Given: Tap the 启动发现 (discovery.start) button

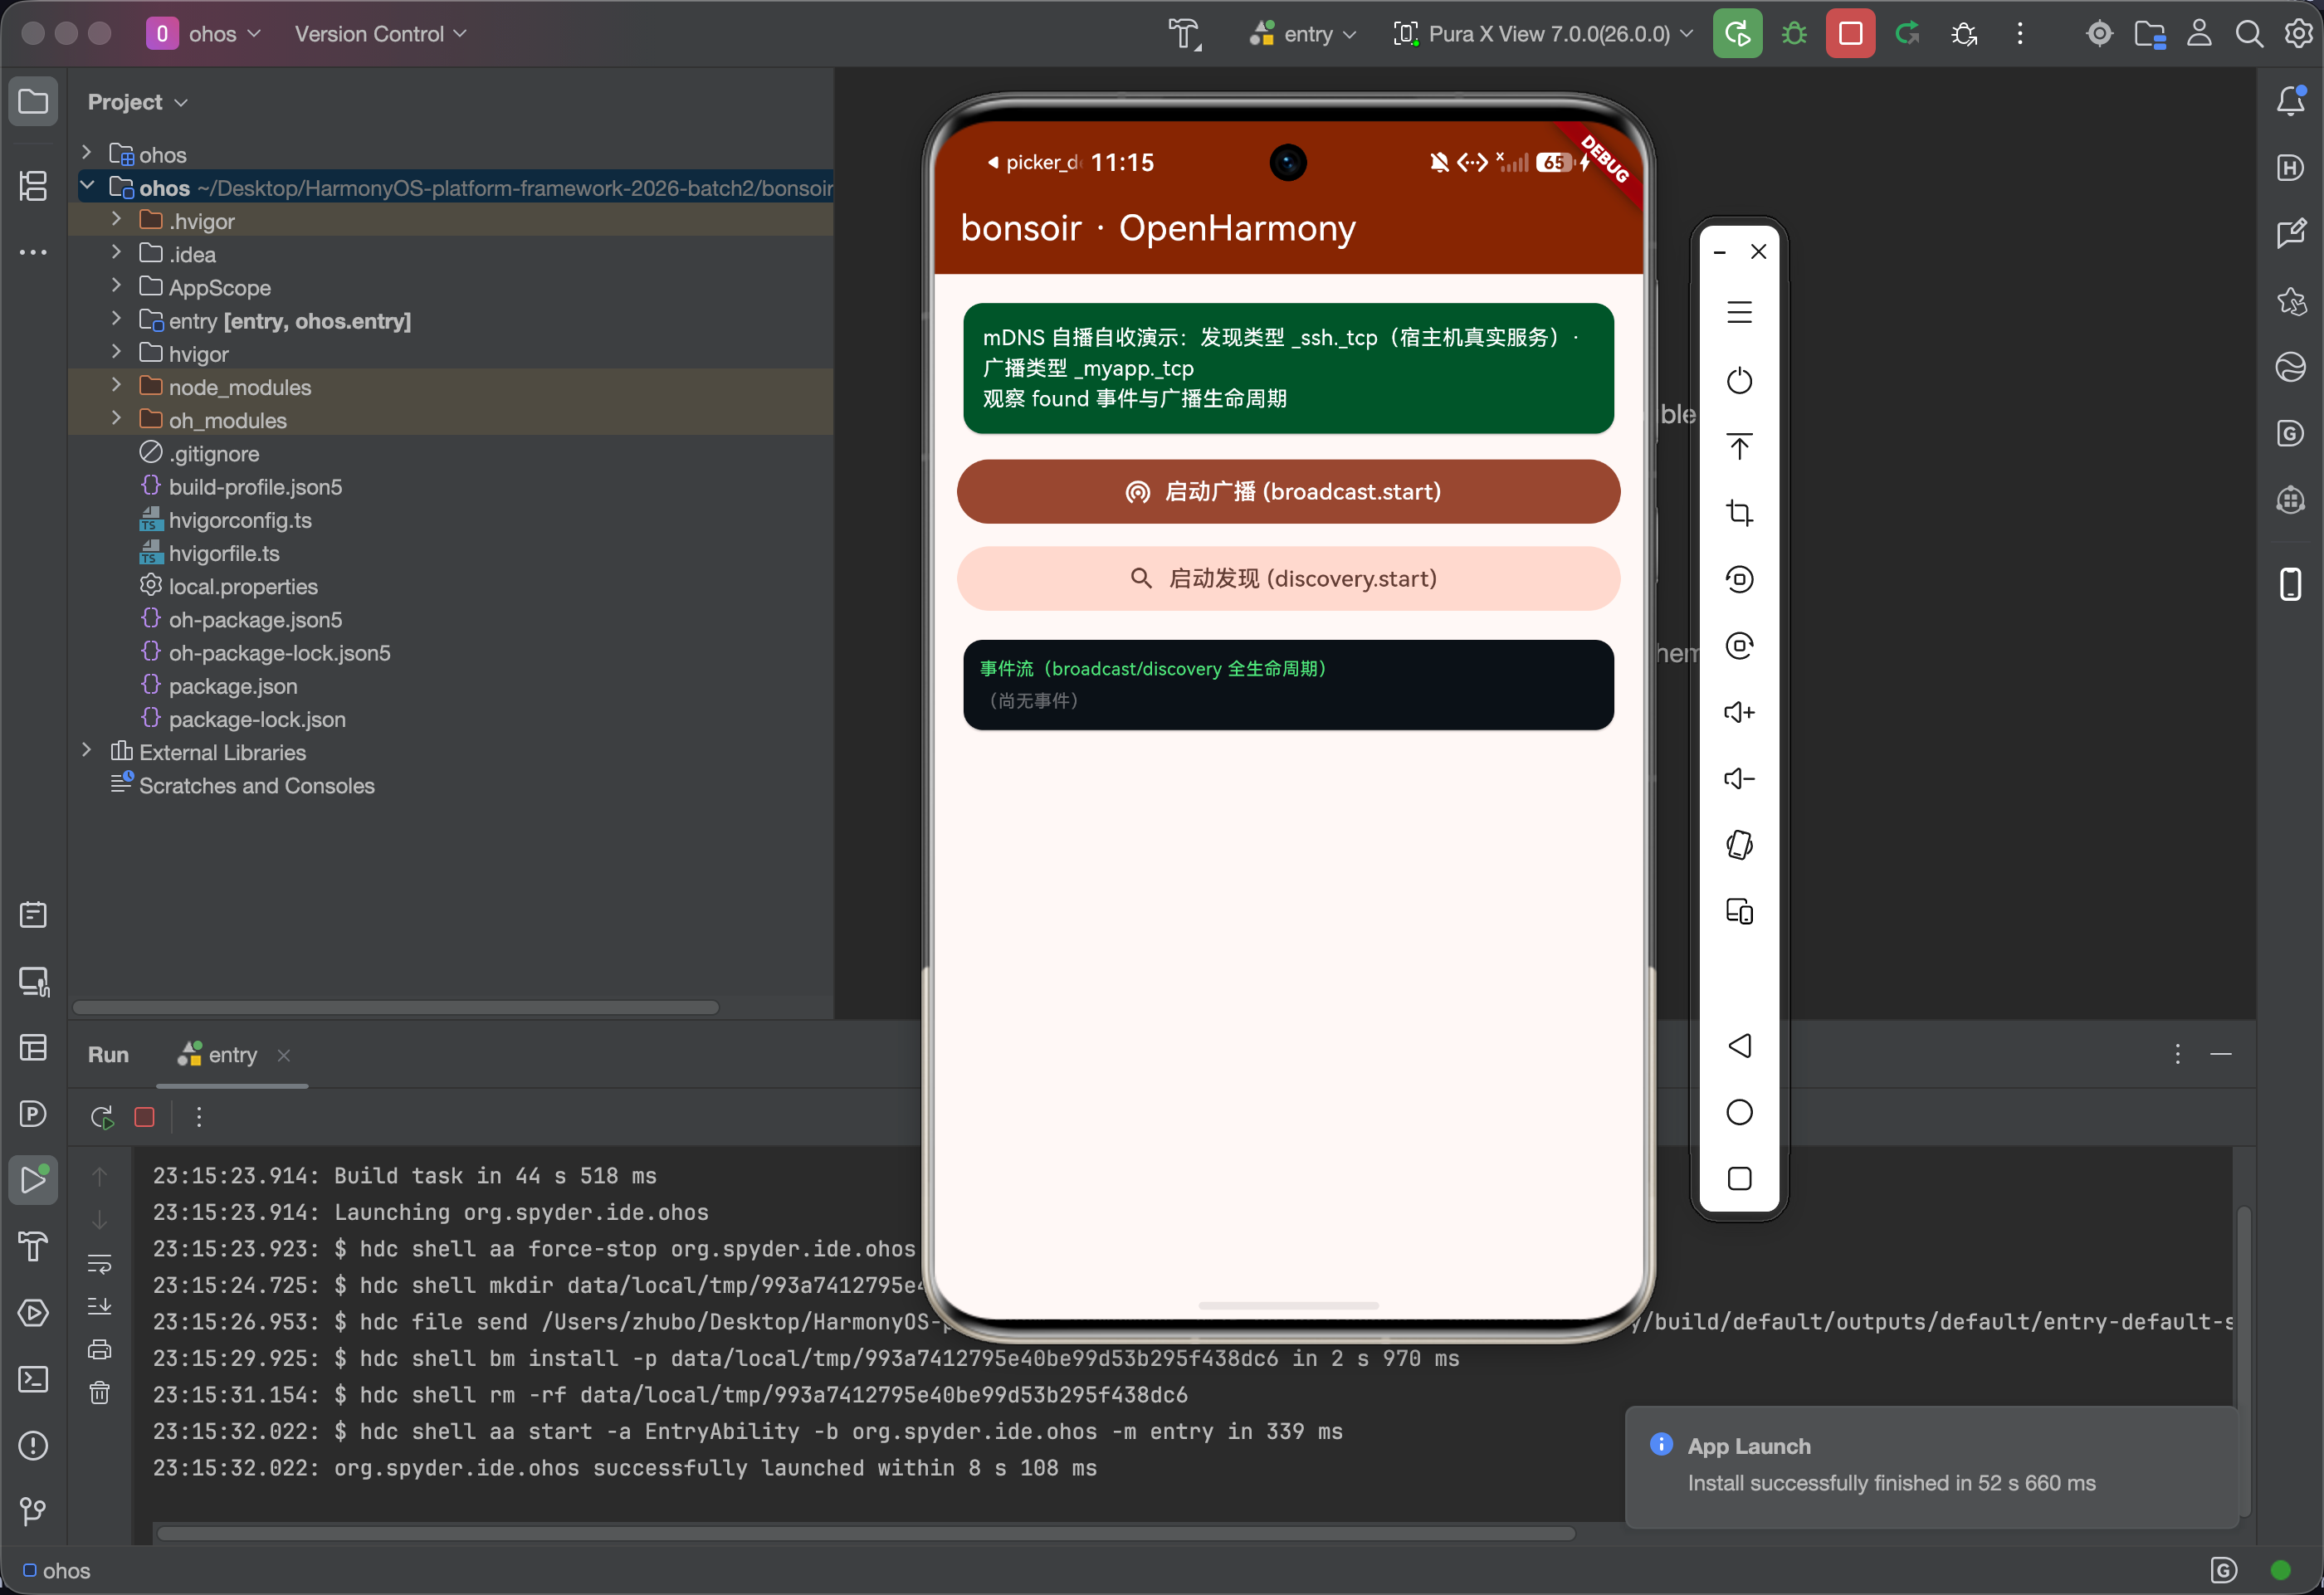Looking at the screenshot, I should 1288,578.
